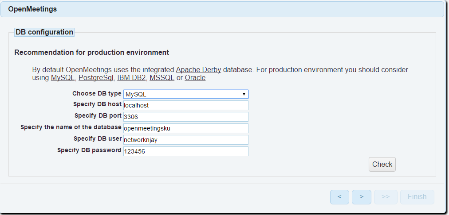Go to previous step with < button
Screen dimensions: 449x215
(339, 197)
